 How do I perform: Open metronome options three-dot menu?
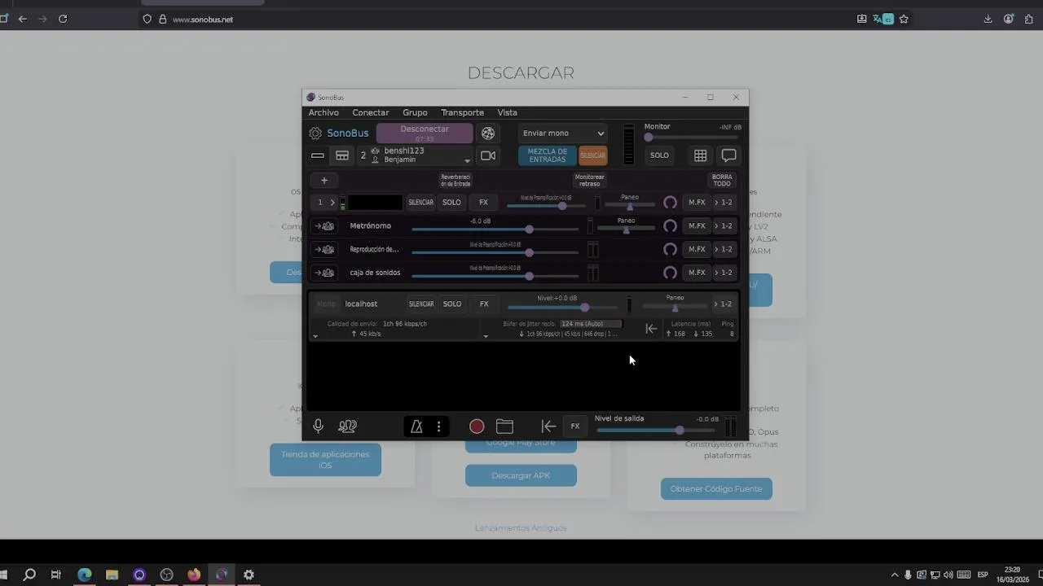click(438, 426)
